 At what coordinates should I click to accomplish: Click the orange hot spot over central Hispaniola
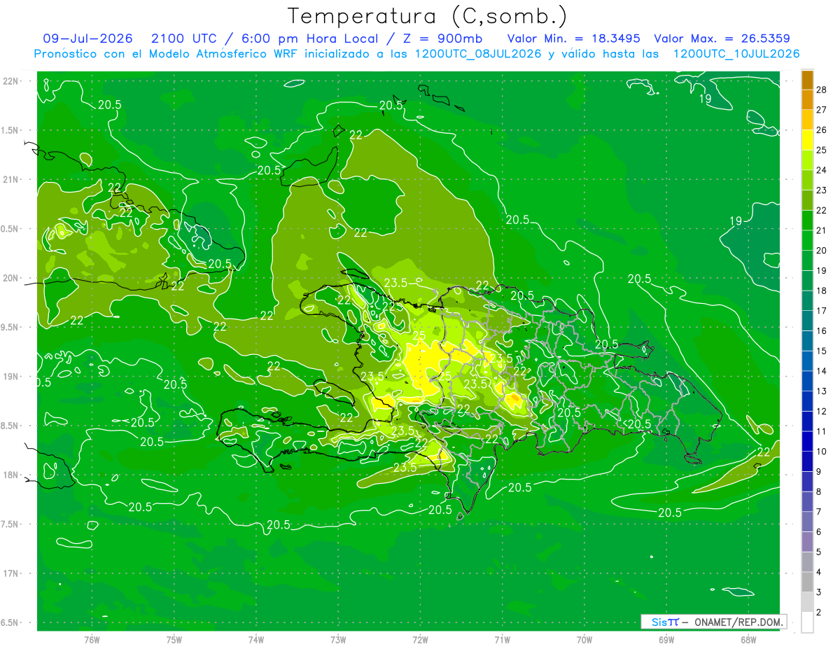515,399
